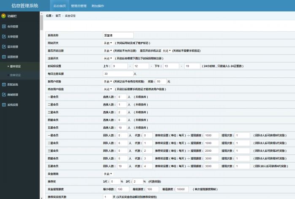Screen dimensions: 295x199
Task: Expand the 修改用户信息 dropdown
Action: pos(108,89)
